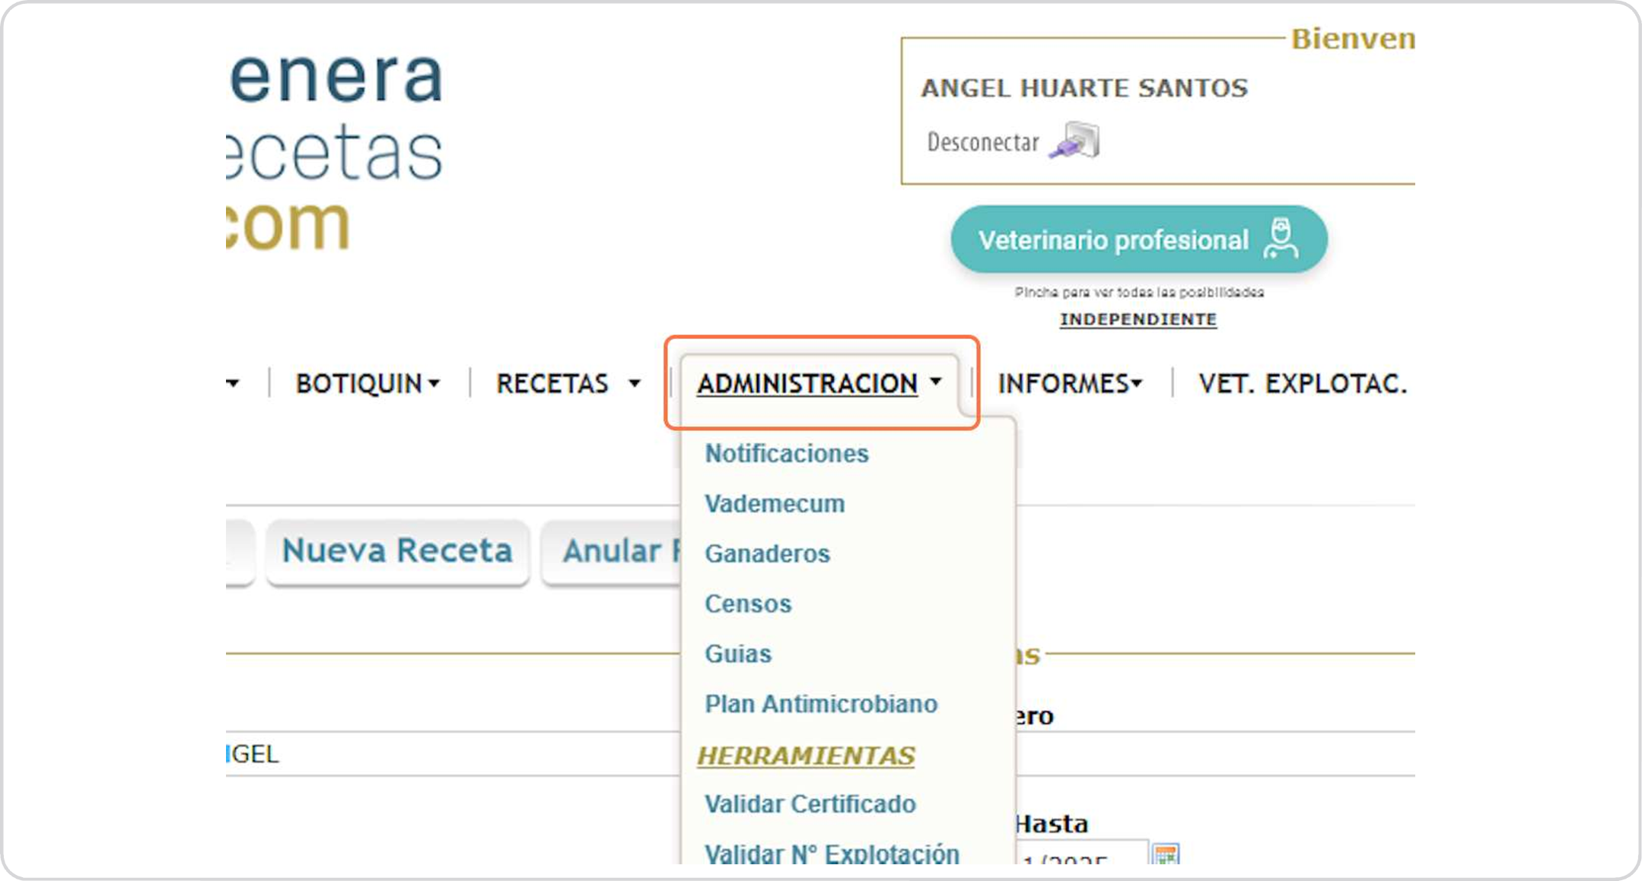Choose the Vademecum menu entry
Image resolution: width=1642 pixels, height=881 pixels.
pyautogui.click(x=774, y=504)
